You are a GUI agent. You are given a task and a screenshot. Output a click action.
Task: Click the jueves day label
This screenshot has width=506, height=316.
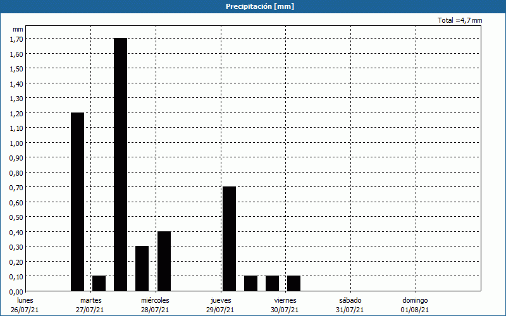point(221,301)
